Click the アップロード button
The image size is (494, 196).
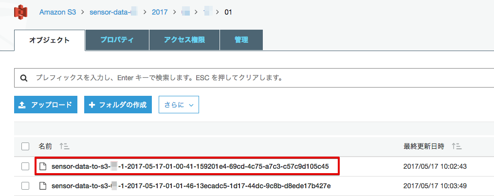(46, 105)
